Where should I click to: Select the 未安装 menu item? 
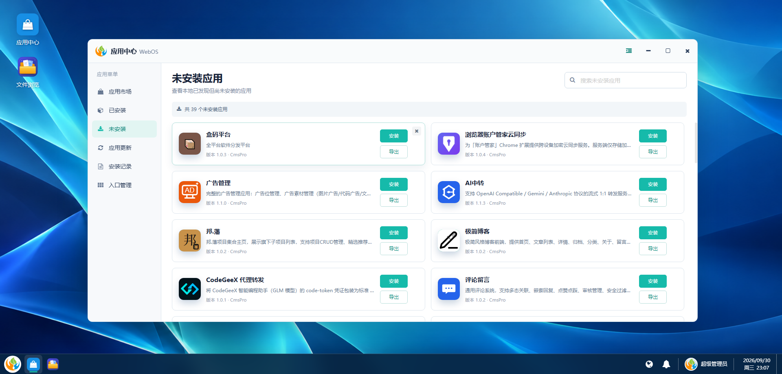coord(124,129)
